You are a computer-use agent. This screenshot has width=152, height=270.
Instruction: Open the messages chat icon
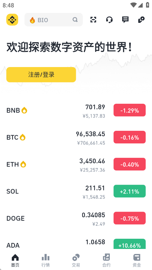[125, 20]
